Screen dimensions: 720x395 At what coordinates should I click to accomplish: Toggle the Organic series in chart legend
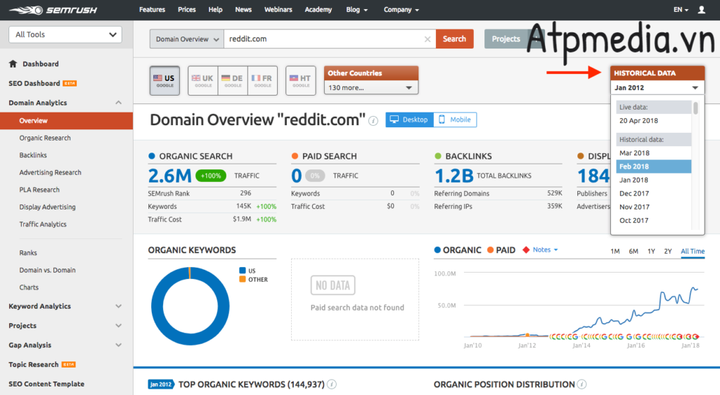pyautogui.click(x=458, y=250)
